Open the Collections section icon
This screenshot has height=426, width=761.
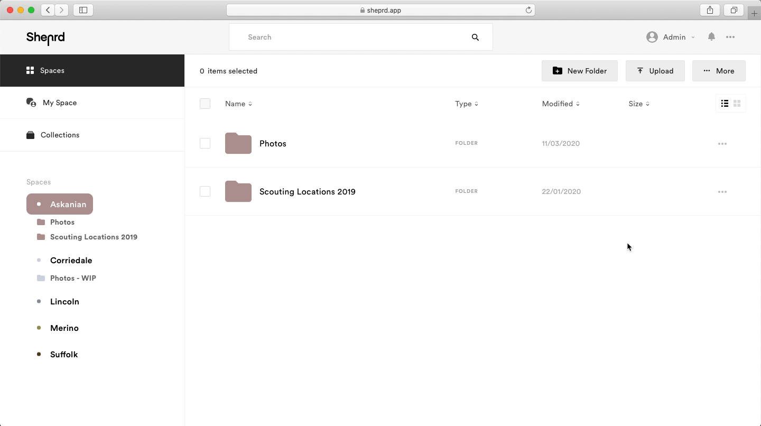click(31, 135)
